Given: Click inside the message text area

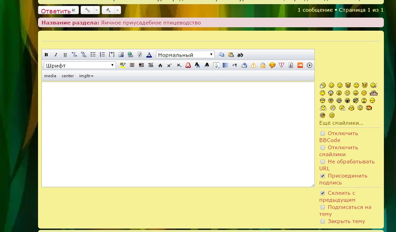Looking at the screenshot, I should (x=178, y=134).
